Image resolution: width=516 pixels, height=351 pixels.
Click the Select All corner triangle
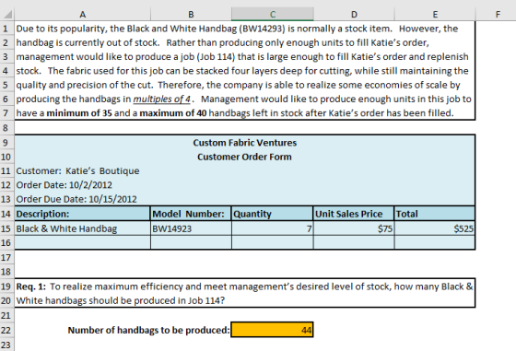7,14
